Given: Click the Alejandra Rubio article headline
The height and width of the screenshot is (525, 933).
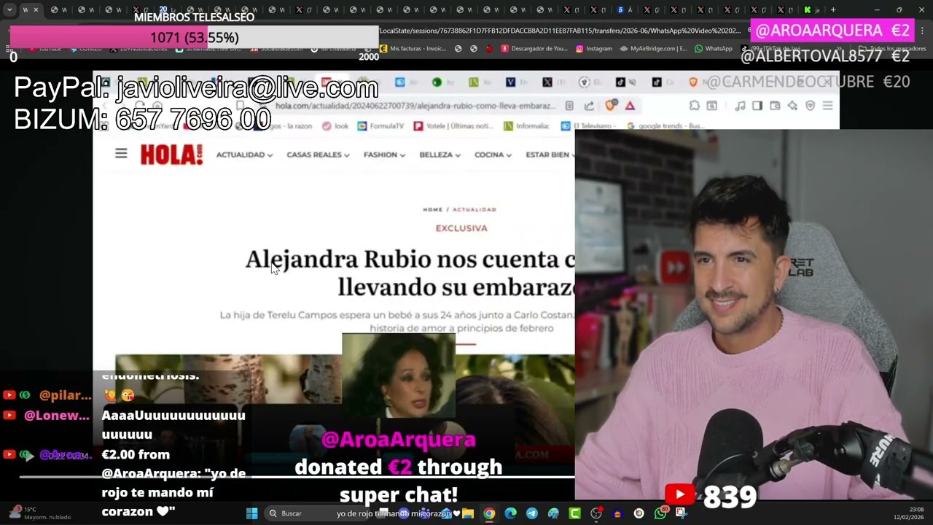Looking at the screenshot, I should pos(410,272).
